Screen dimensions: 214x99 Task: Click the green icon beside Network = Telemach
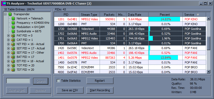[13, 18]
